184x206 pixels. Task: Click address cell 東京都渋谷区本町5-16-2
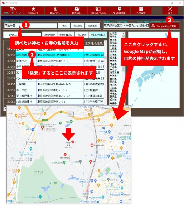tap(60, 90)
